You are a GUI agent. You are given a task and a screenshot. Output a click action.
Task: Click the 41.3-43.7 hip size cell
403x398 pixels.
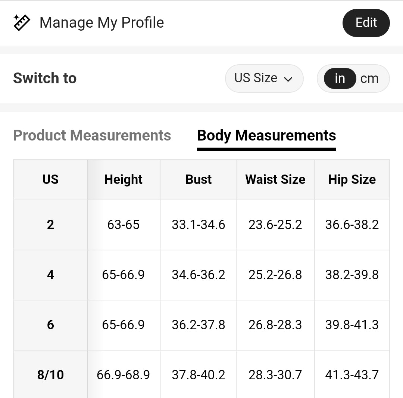pyautogui.click(x=352, y=374)
